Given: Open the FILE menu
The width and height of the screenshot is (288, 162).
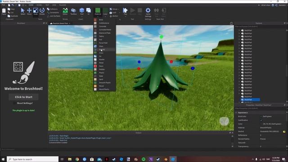Looking at the screenshot, I should [x=3, y=5].
